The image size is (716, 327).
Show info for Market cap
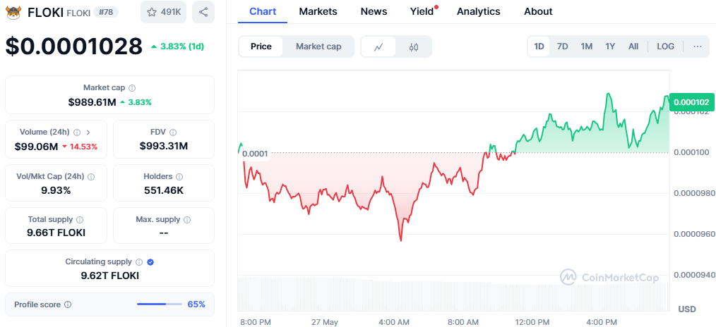[132, 88]
